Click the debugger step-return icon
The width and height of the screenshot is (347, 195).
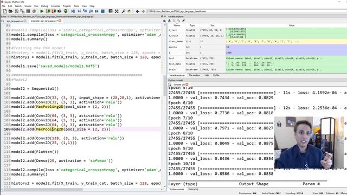click(x=91, y=11)
